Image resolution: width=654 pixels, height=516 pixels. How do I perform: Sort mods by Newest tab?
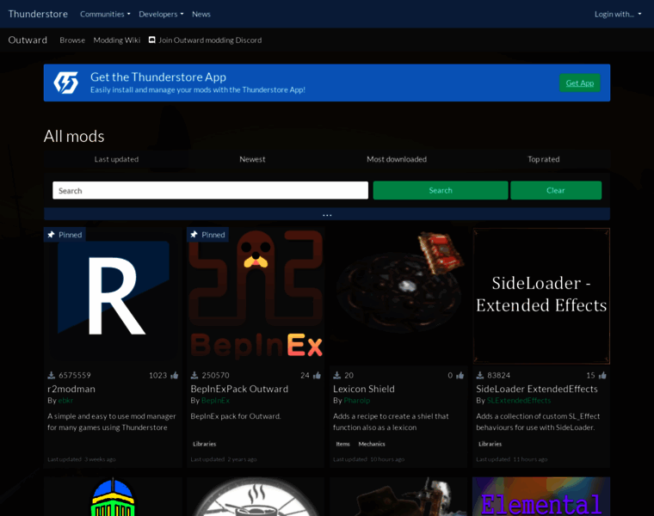pos(252,159)
